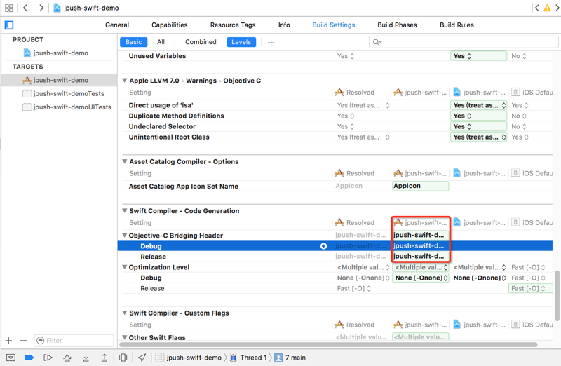Continue or pause program execution

(x=48, y=358)
